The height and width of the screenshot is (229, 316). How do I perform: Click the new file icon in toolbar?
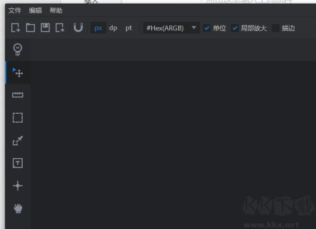tap(16, 28)
